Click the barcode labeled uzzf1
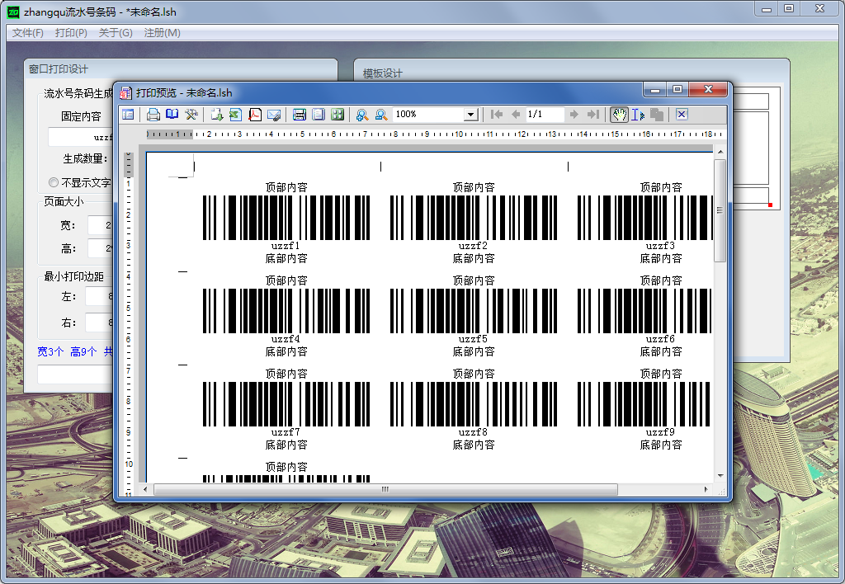Image resolution: width=845 pixels, height=584 pixels. (286, 218)
